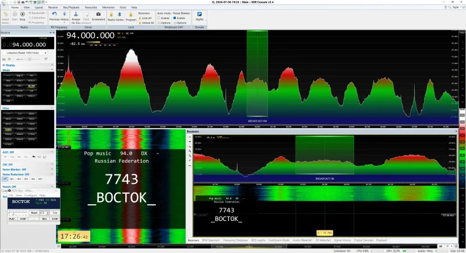Screen dimensions: 466x253
Task: Click the AGC undo arrow icon
Action: [x=34, y=156]
